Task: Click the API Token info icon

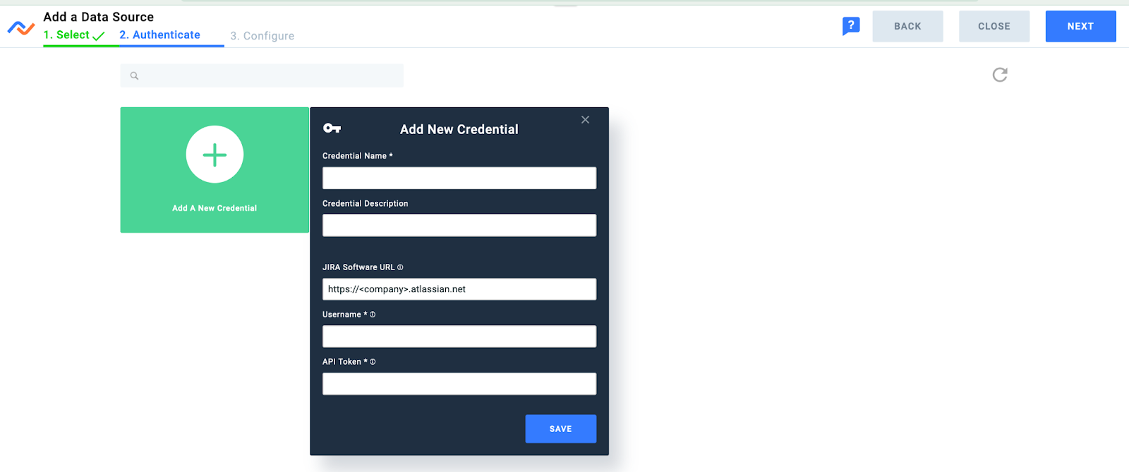Action: pyautogui.click(x=372, y=361)
